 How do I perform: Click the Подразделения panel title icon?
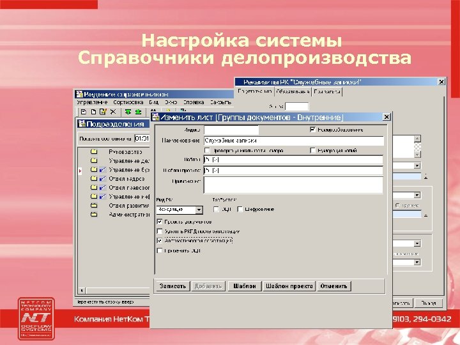[x=82, y=124]
